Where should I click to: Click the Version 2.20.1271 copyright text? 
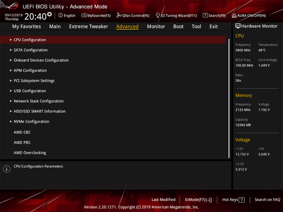pyautogui.click(x=141, y=207)
